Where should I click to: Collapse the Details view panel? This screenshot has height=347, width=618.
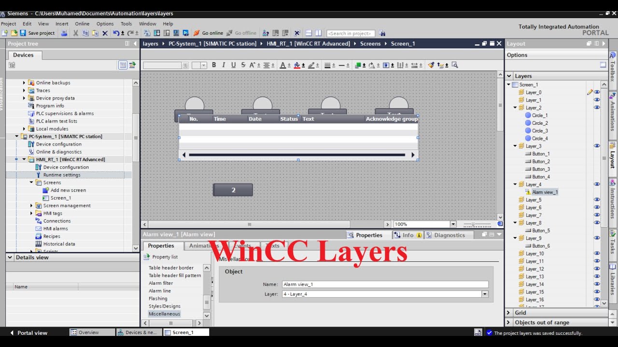point(10,257)
